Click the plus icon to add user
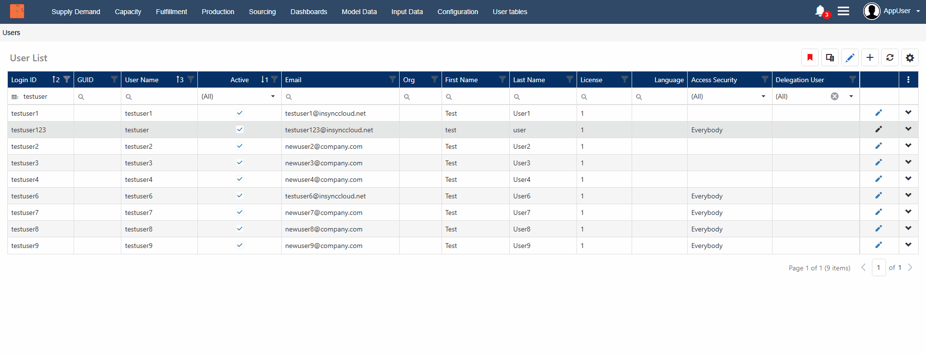926x354 pixels. tap(869, 58)
